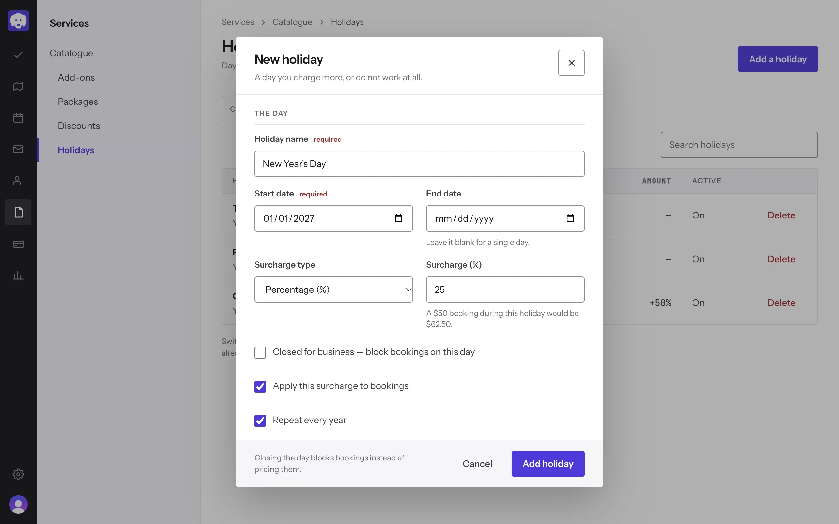Image resolution: width=839 pixels, height=524 pixels.
Task: Open the gear settings icon
Action: pyautogui.click(x=18, y=474)
